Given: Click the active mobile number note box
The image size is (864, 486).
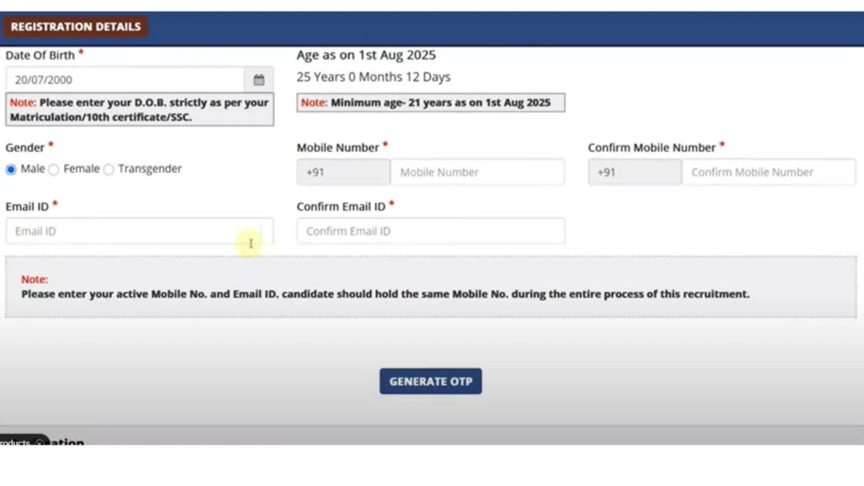Looking at the screenshot, I should click(x=430, y=288).
